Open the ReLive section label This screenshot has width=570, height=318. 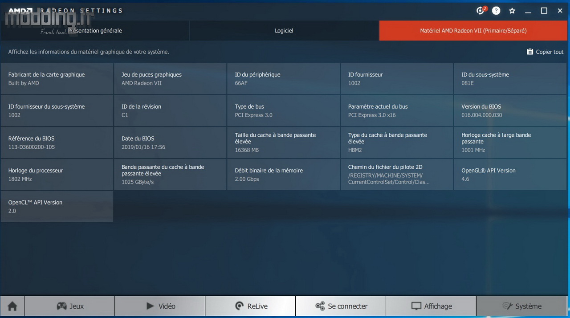tap(257, 306)
